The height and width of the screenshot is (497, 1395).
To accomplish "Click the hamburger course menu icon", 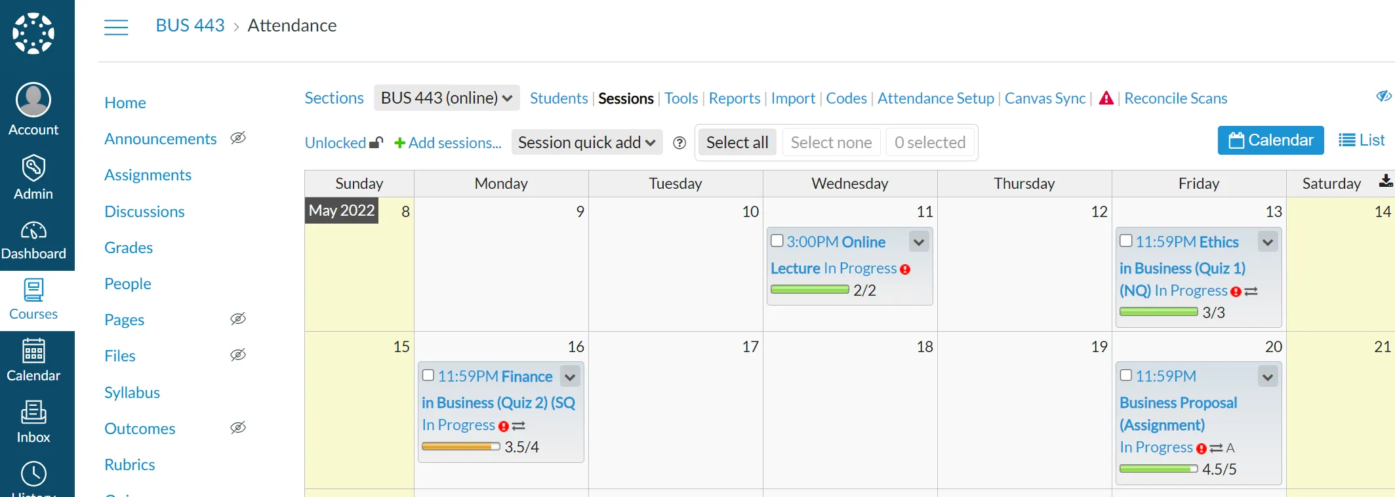I will 116,27.
